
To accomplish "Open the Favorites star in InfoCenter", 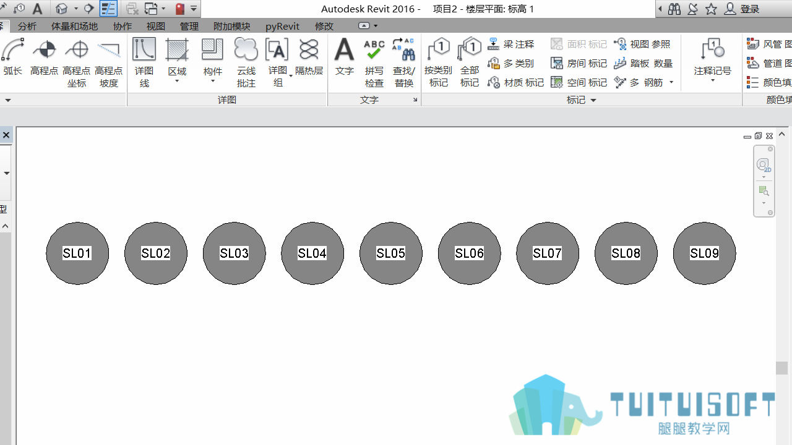I will 712,9.
